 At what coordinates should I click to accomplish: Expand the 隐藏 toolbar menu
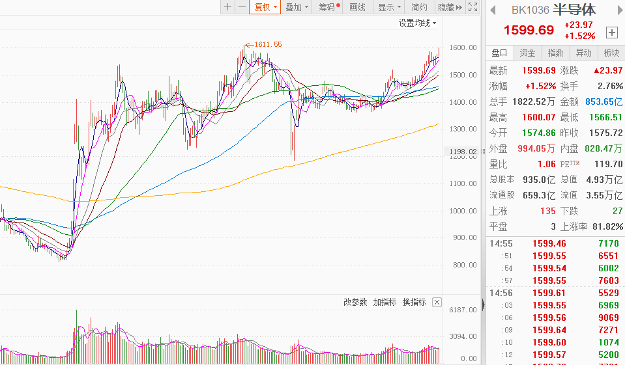450,7
